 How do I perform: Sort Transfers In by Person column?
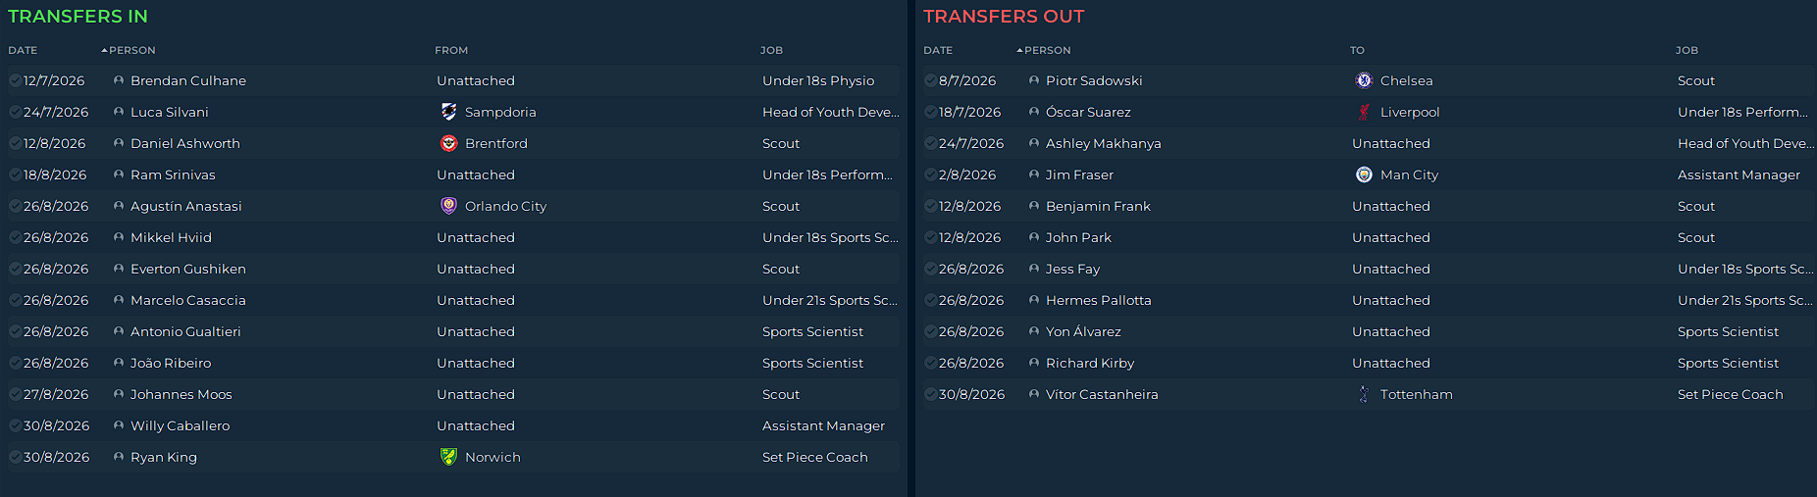click(131, 50)
